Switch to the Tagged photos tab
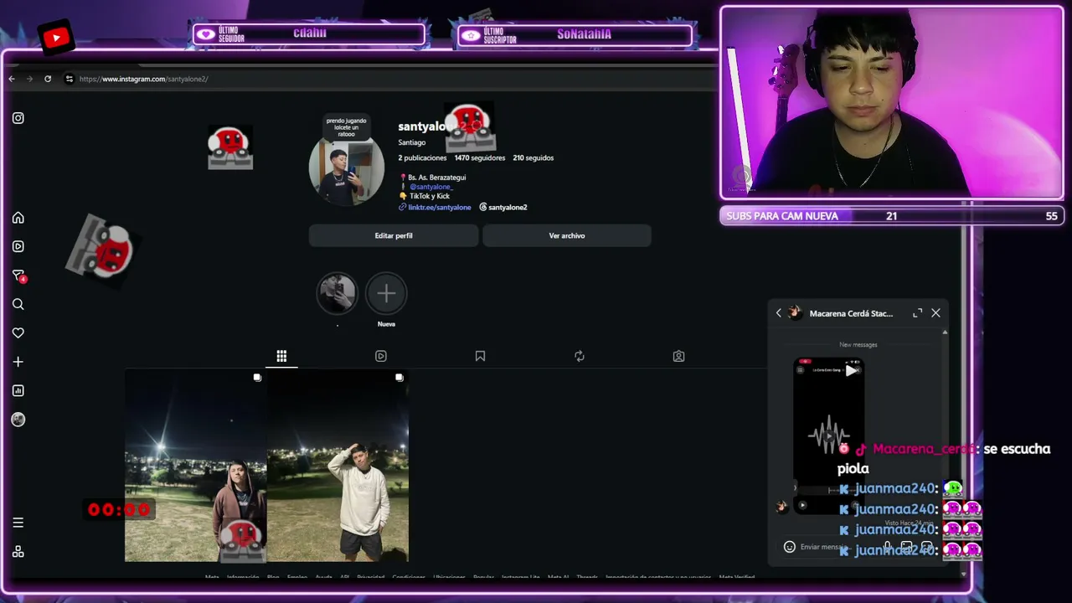1072x603 pixels. pyautogui.click(x=679, y=356)
